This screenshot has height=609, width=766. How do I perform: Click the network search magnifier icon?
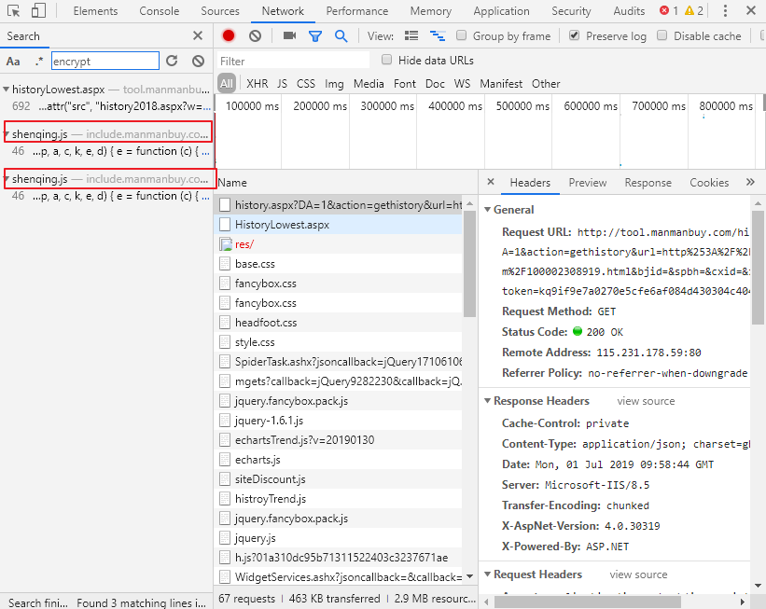[x=341, y=35]
